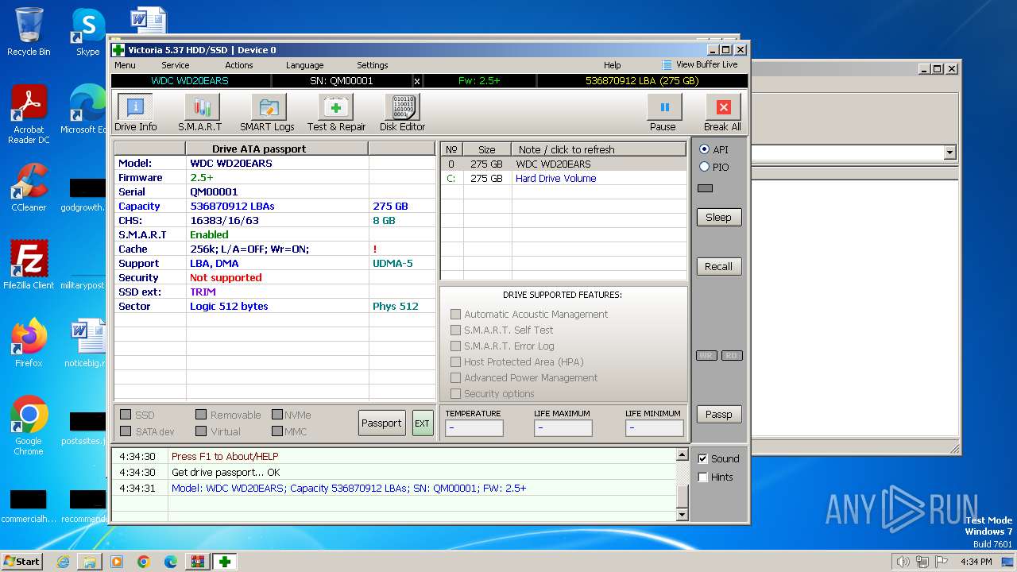This screenshot has height=572, width=1017.
Task: Select the API access mode
Action: point(704,149)
